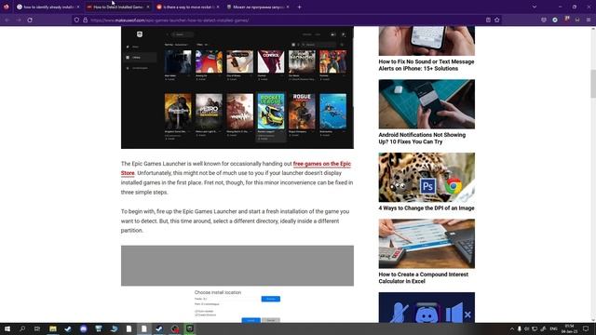This screenshot has width=596, height=335.
Task: Open the green app icon on taskbar
Action: 190,328
